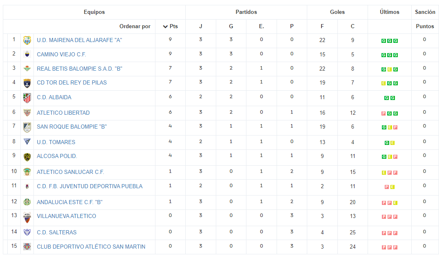Sort by goals for F header
Screen dimensions: 439x258
tap(322, 27)
